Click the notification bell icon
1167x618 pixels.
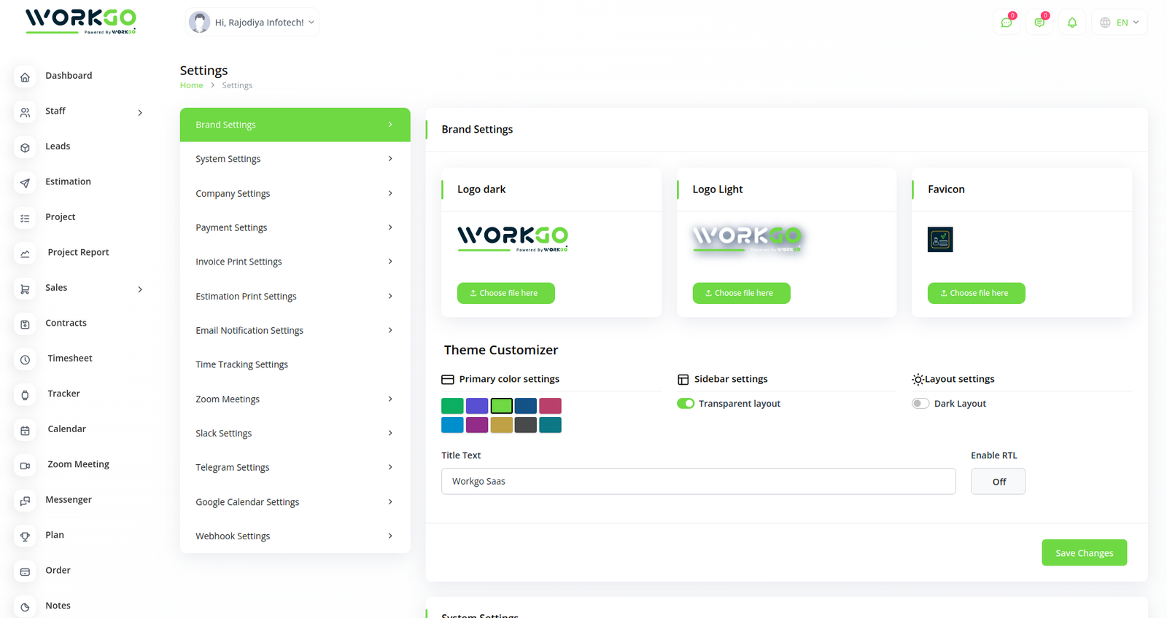tap(1071, 23)
